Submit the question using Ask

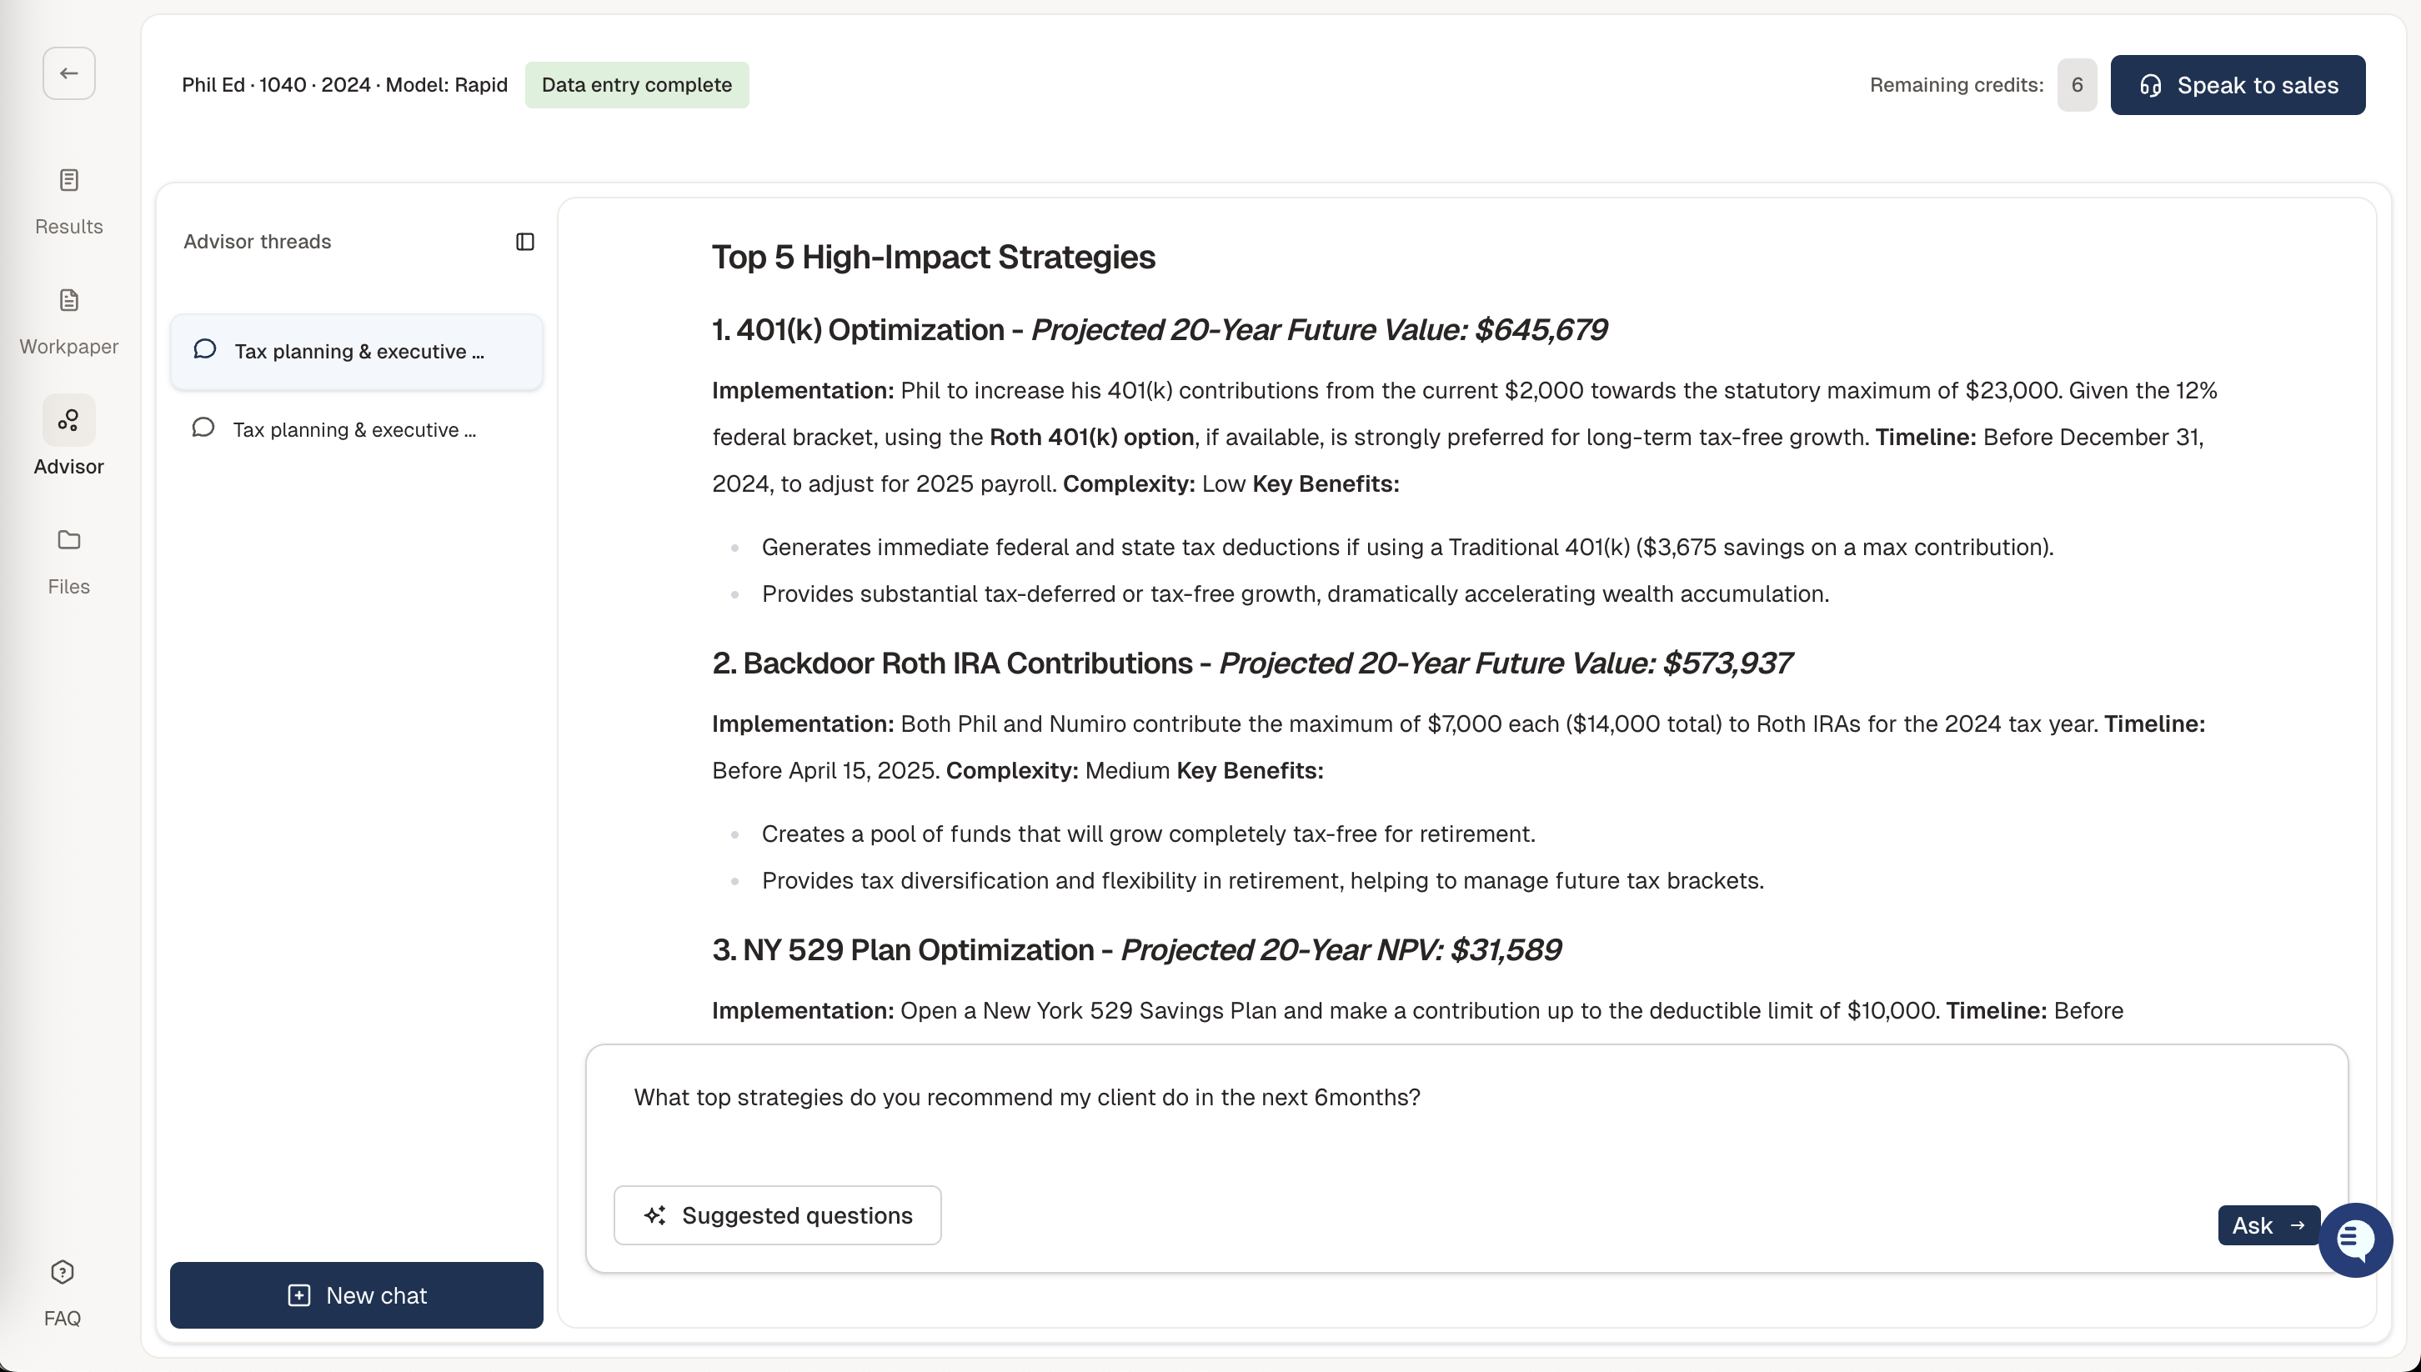click(2268, 1225)
